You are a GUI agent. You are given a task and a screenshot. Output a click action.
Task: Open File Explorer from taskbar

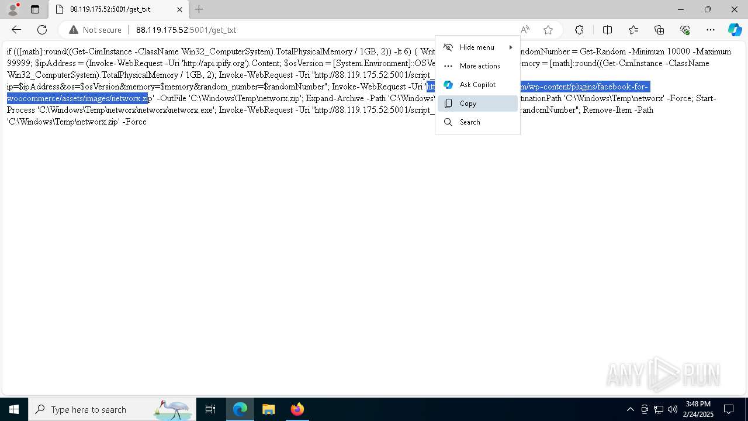[x=268, y=409]
